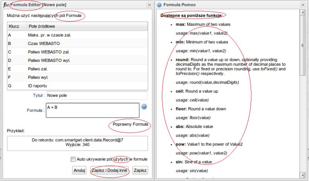Click Zapisz i Dodaj inne button
The height and width of the screenshot is (181, 309).
109,170
